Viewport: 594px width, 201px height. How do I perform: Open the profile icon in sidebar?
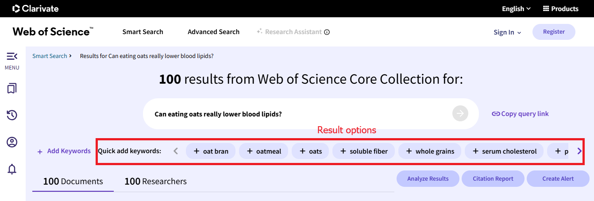[x=12, y=142]
